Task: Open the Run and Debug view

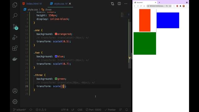Action: 15,37
